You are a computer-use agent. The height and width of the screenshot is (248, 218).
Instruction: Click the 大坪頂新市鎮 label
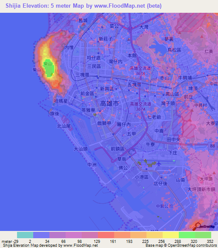tap(201, 189)
